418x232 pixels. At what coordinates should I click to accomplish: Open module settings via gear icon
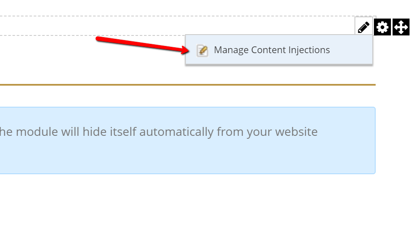click(382, 27)
